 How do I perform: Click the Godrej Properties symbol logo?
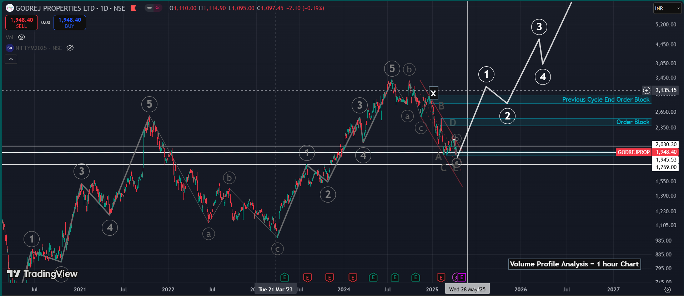point(10,8)
